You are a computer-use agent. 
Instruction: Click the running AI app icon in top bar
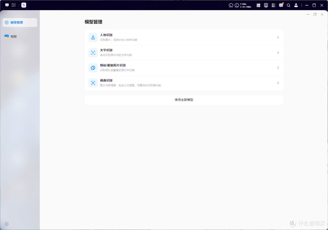(x=24, y=5)
